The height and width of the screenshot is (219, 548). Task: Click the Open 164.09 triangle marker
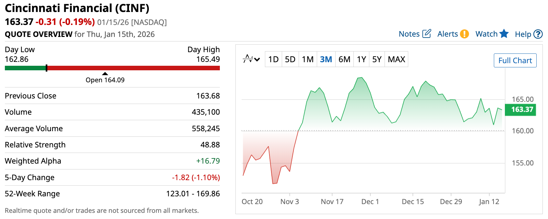(x=105, y=74)
